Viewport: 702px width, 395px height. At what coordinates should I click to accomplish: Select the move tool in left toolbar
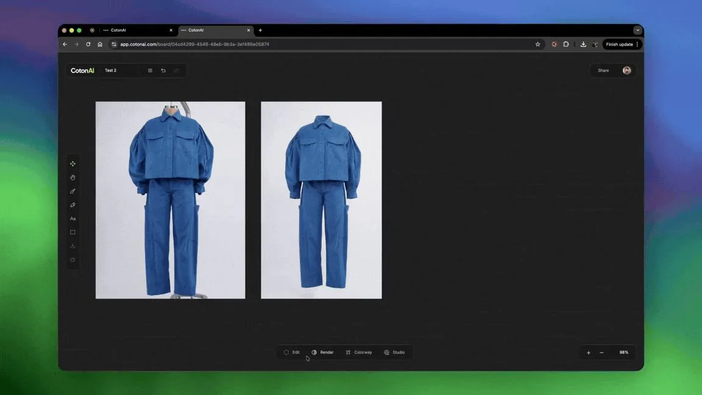(73, 164)
